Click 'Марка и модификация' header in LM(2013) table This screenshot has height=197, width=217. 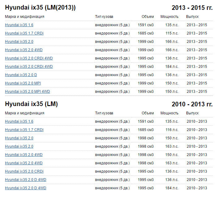25,17
